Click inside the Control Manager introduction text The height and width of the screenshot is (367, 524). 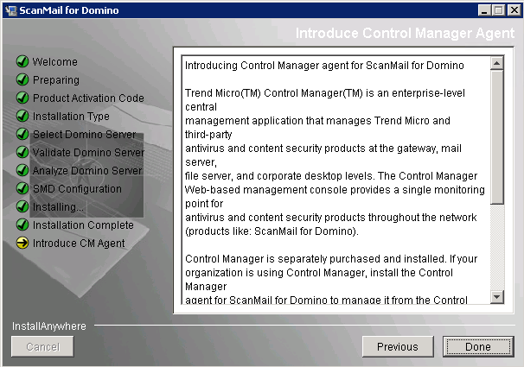tap(333, 173)
